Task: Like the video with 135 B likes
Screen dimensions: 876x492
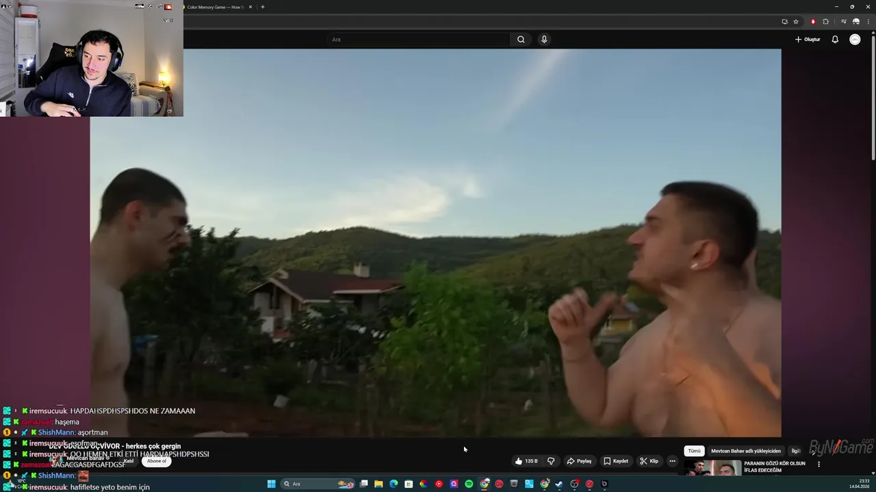Action: point(526,461)
